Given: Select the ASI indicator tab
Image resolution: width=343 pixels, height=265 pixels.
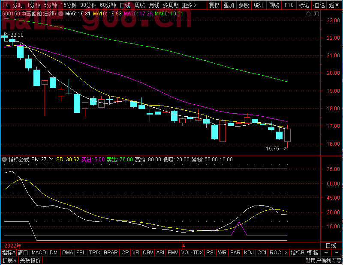Looking at the screenshot, I should pyautogui.click(x=160, y=253).
